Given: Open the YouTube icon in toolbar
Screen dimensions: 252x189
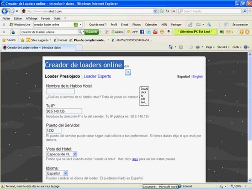Looking at the screenshot, I should (x=155, y=32).
